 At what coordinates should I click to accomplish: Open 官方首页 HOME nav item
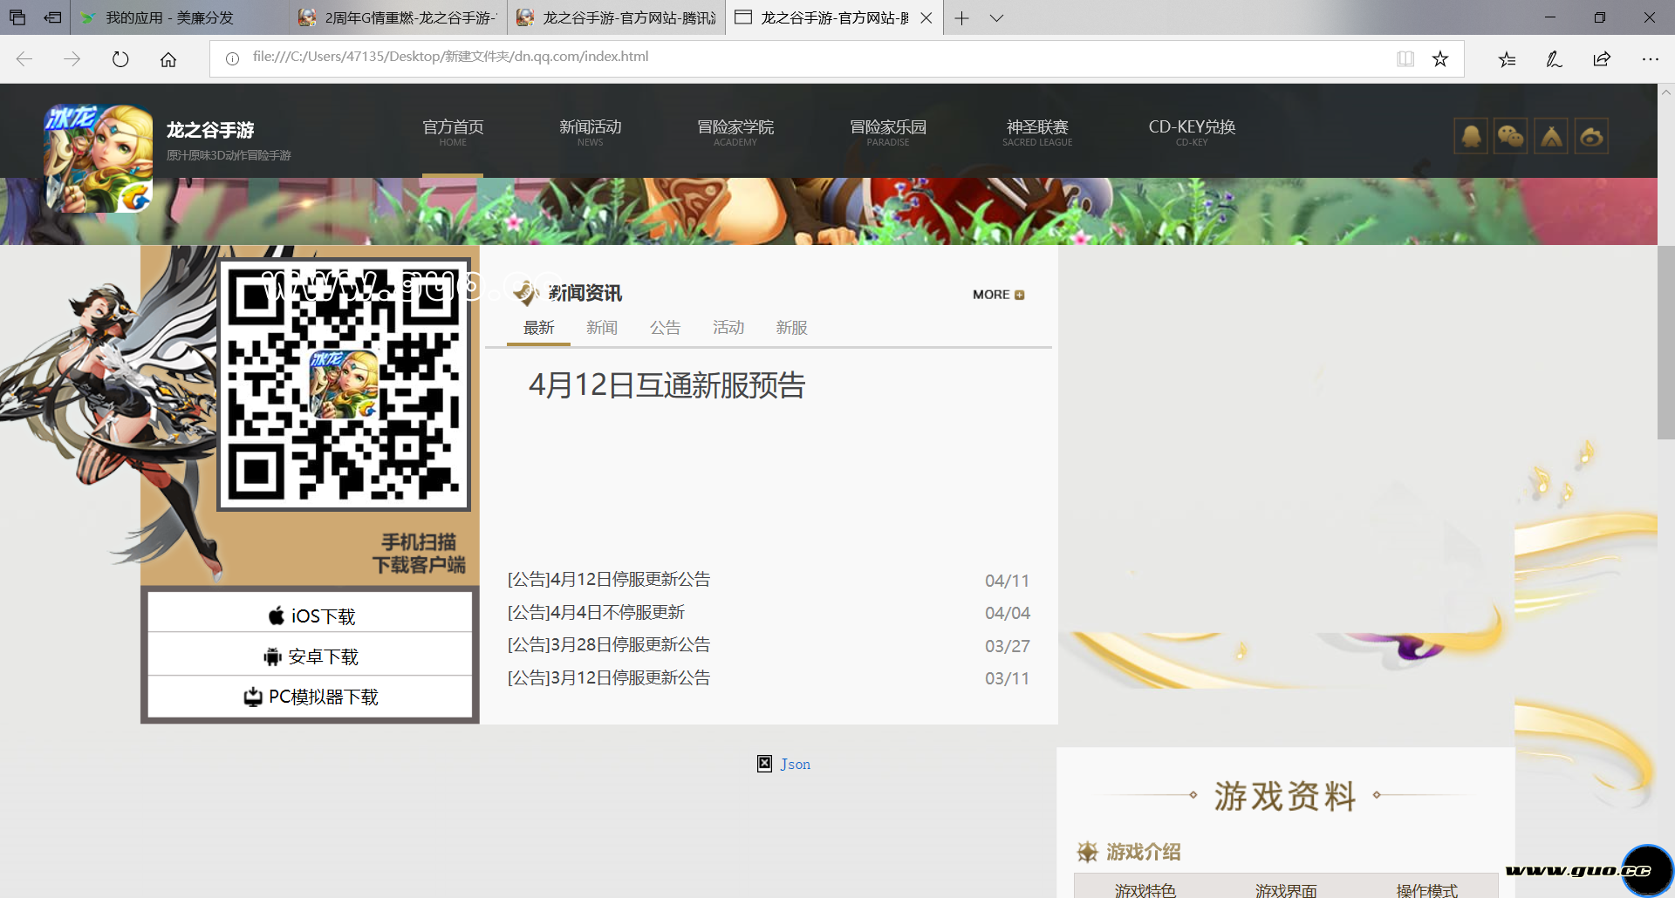[453, 133]
